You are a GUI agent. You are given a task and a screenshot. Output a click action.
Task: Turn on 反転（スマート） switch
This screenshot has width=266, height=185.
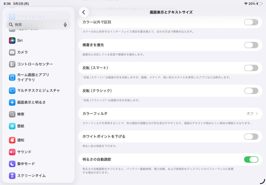(251, 68)
